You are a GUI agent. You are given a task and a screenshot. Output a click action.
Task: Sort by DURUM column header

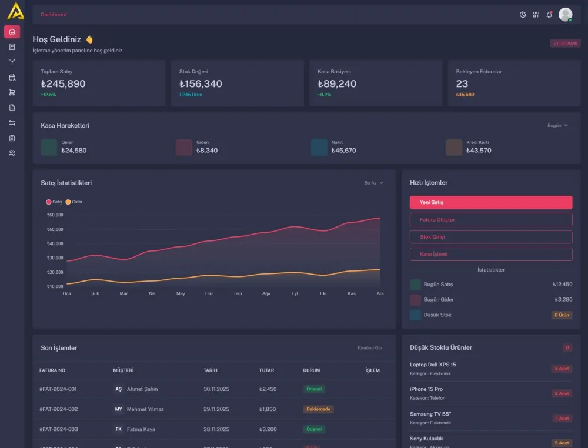tap(312, 370)
